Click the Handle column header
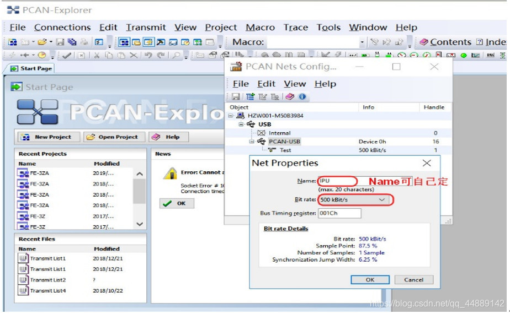This screenshot has width=510, height=314. [x=434, y=107]
